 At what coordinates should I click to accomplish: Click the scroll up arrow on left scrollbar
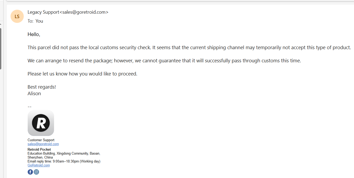1,24
